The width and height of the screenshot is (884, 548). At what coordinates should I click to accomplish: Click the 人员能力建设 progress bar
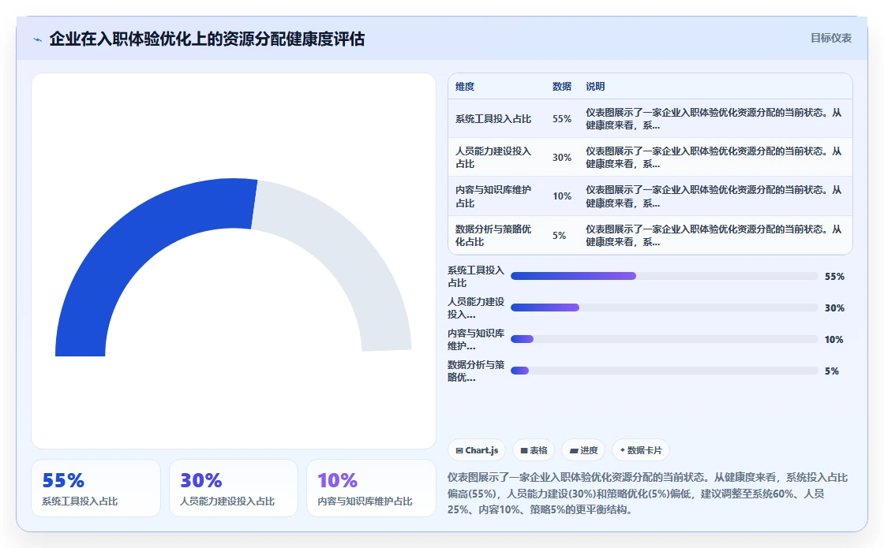pos(664,308)
